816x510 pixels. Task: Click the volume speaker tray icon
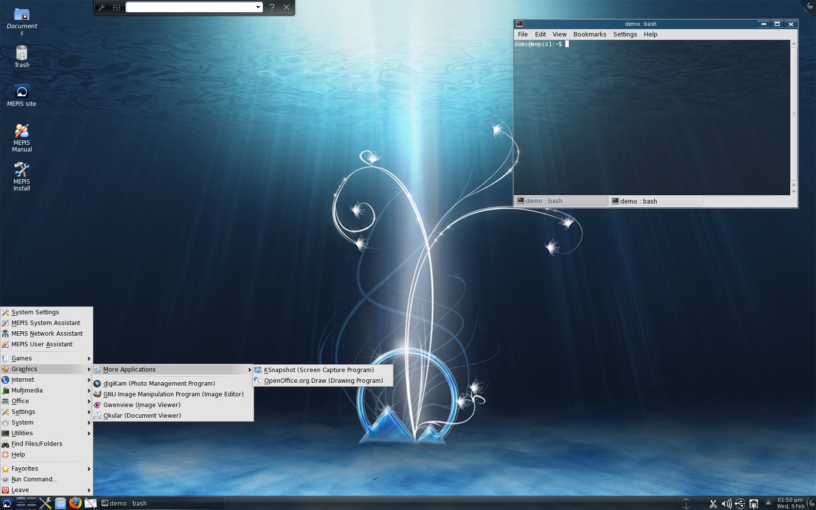click(x=727, y=504)
